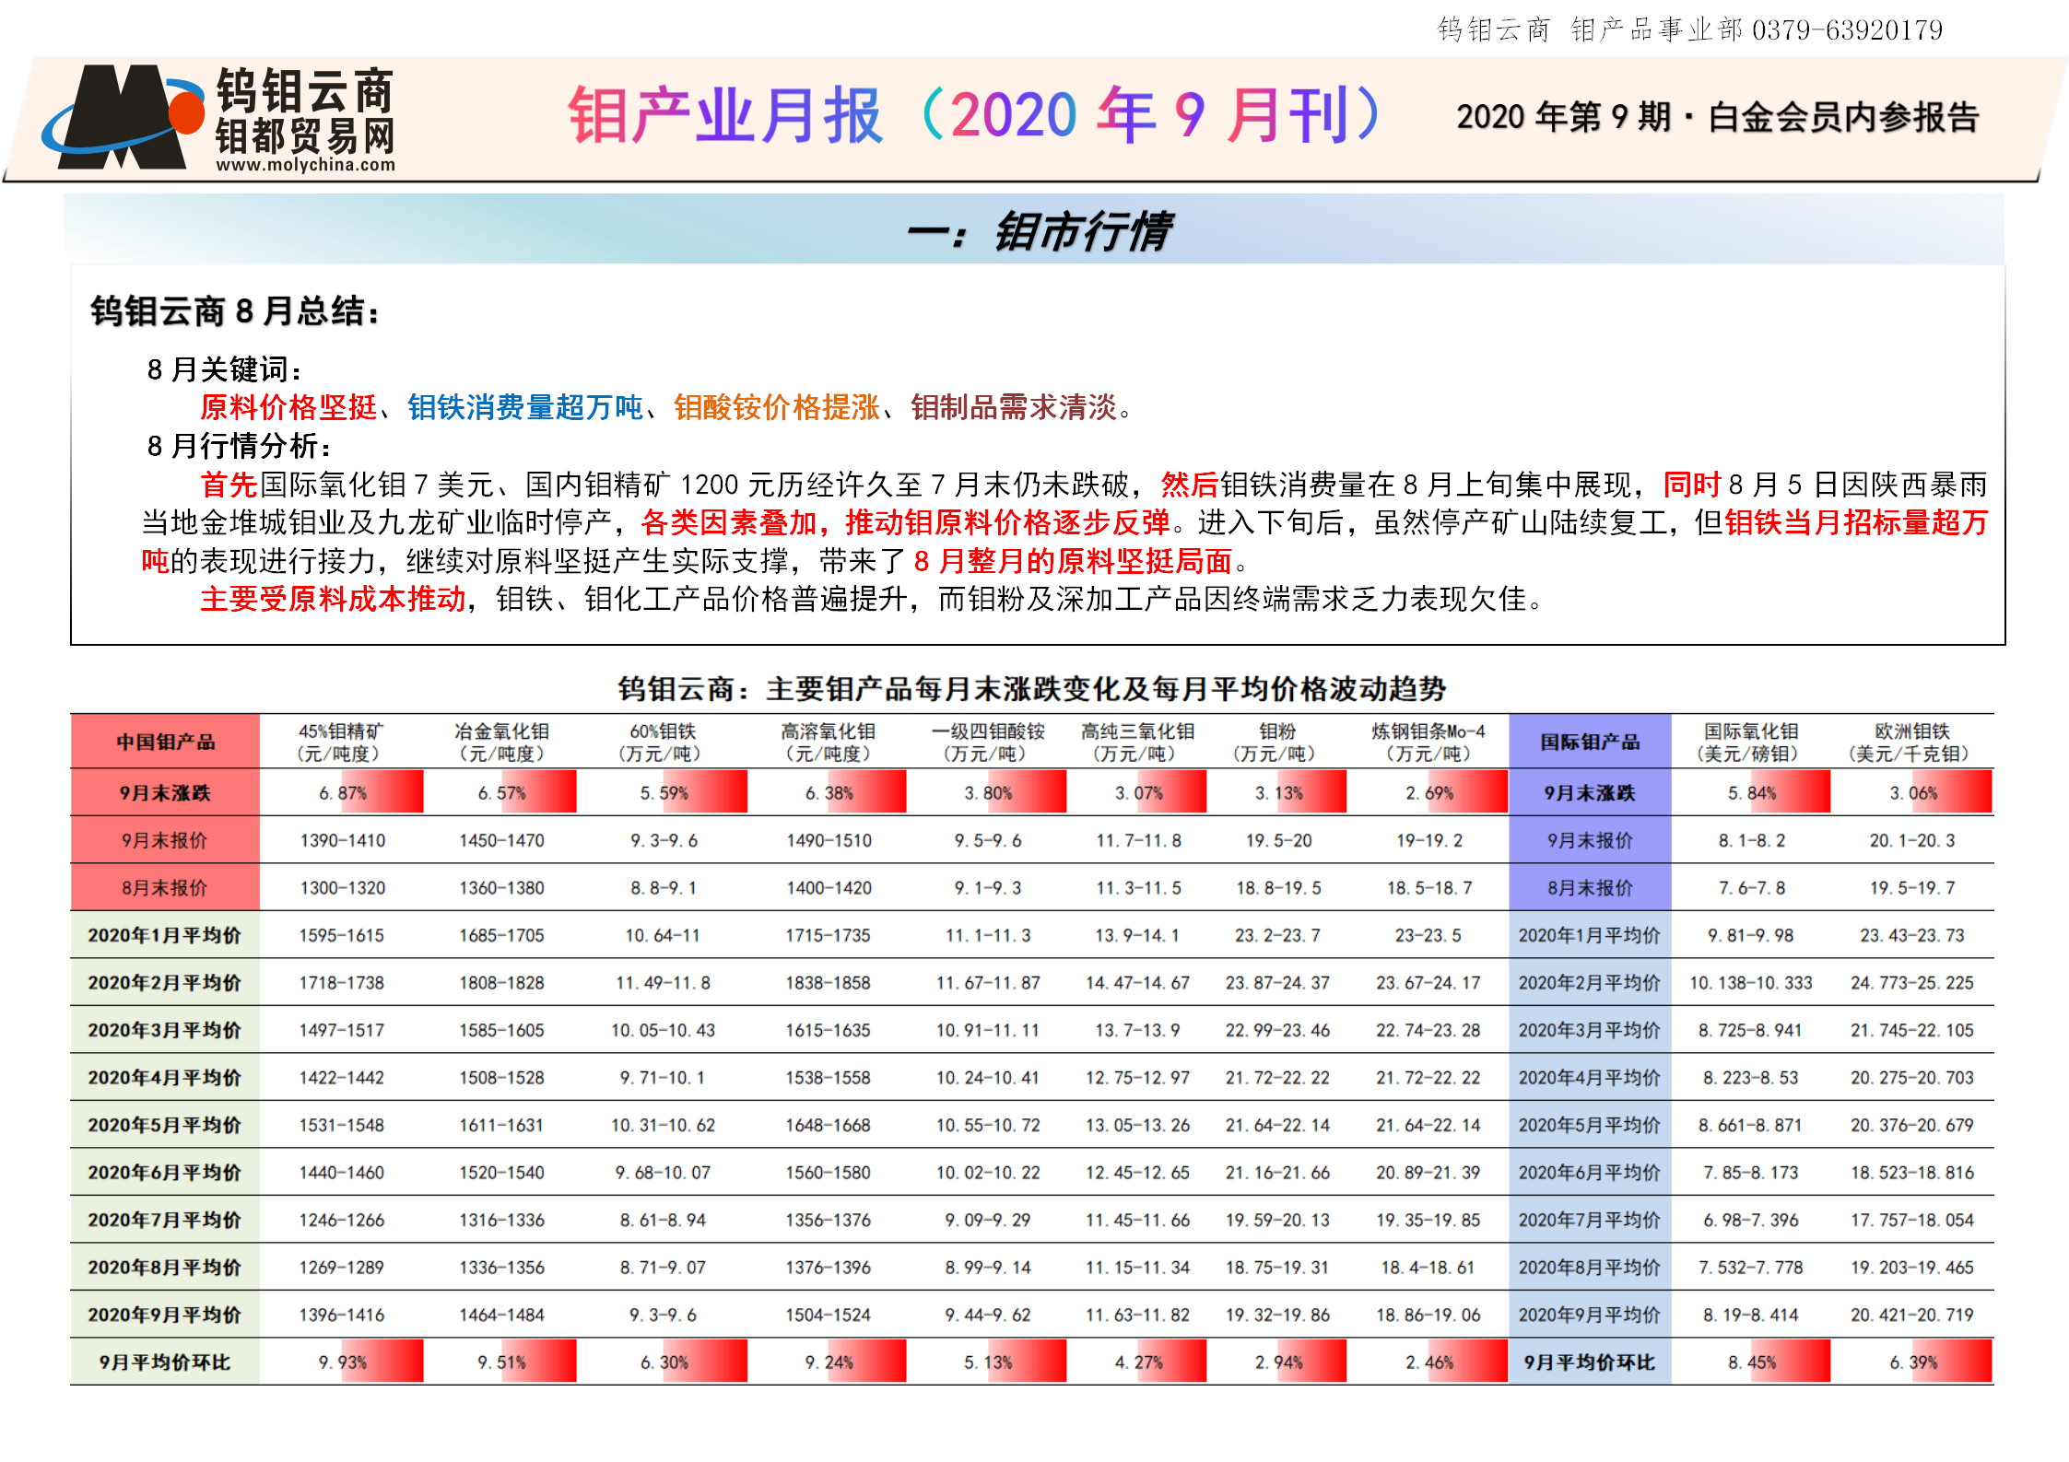Click the keyword 钼制品需求清淡
Viewport: 2069px width, 1462px height.
[x=1014, y=407]
